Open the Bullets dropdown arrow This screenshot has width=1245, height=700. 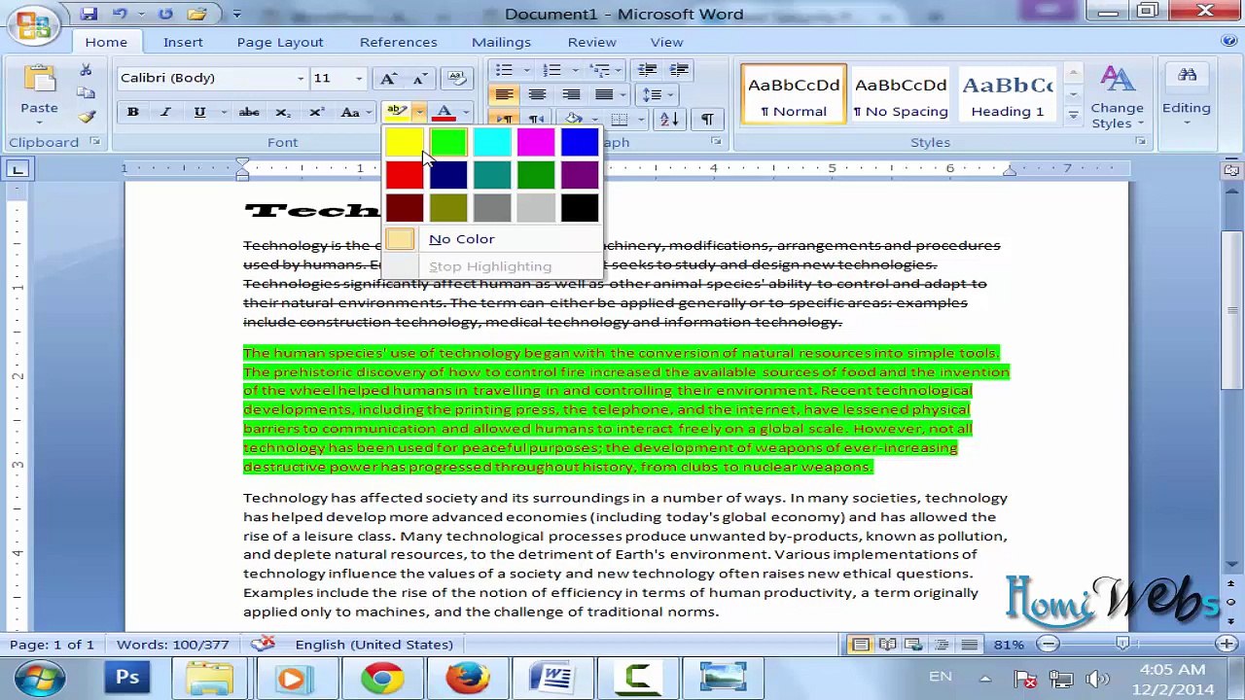(x=526, y=70)
